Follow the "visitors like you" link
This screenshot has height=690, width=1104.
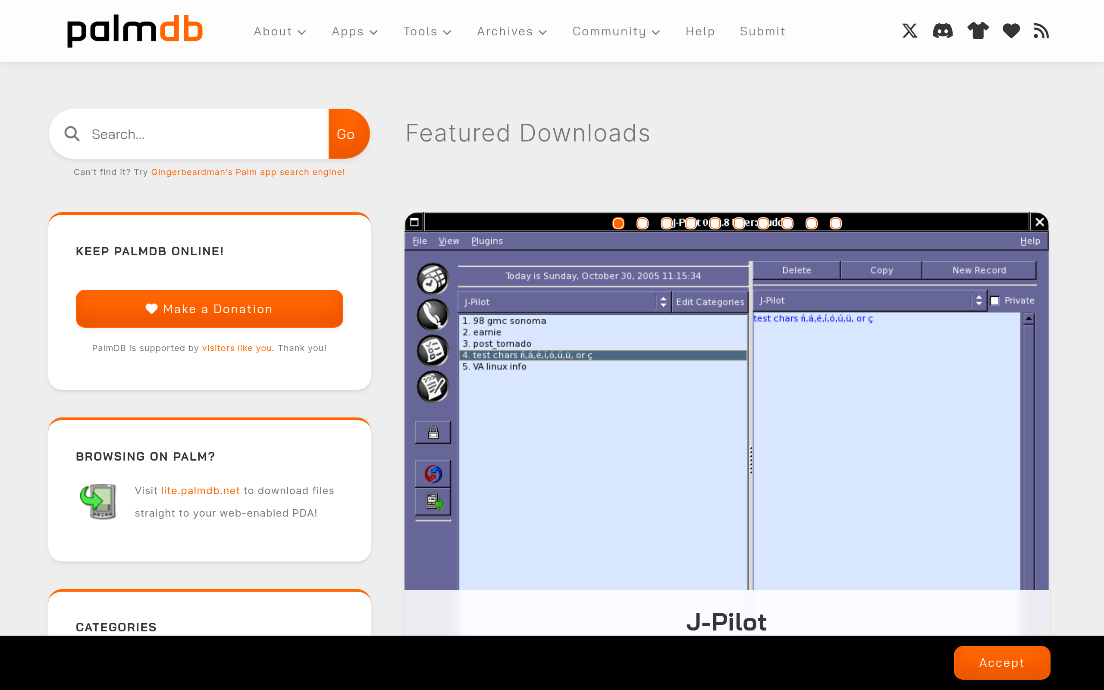point(237,348)
